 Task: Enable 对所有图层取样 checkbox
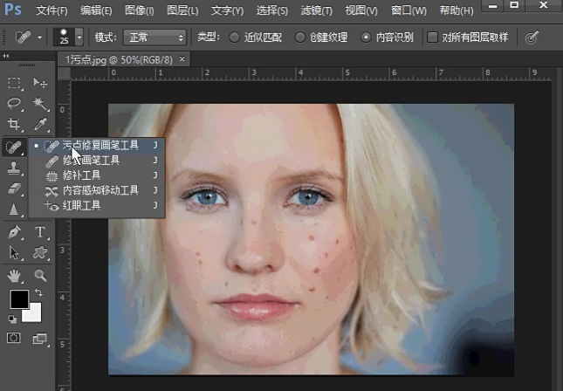point(432,37)
